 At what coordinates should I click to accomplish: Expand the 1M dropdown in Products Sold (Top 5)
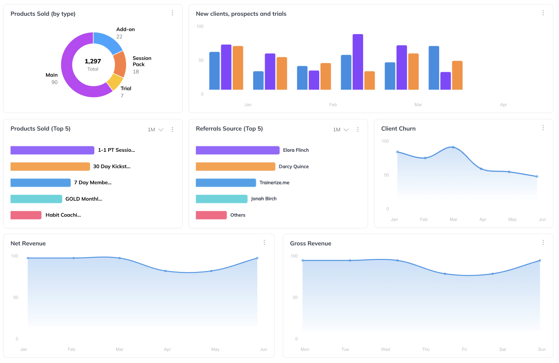[155, 130]
